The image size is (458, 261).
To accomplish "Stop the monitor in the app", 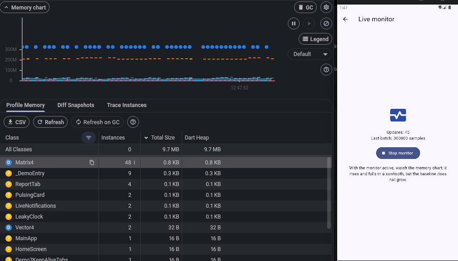I will (398, 153).
